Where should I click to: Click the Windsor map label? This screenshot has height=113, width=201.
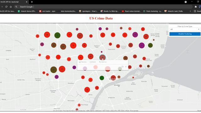click(x=117, y=85)
